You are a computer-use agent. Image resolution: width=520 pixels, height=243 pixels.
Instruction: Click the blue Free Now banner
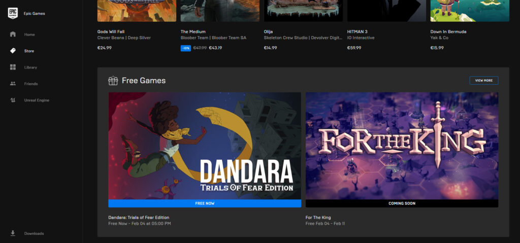tap(205, 203)
